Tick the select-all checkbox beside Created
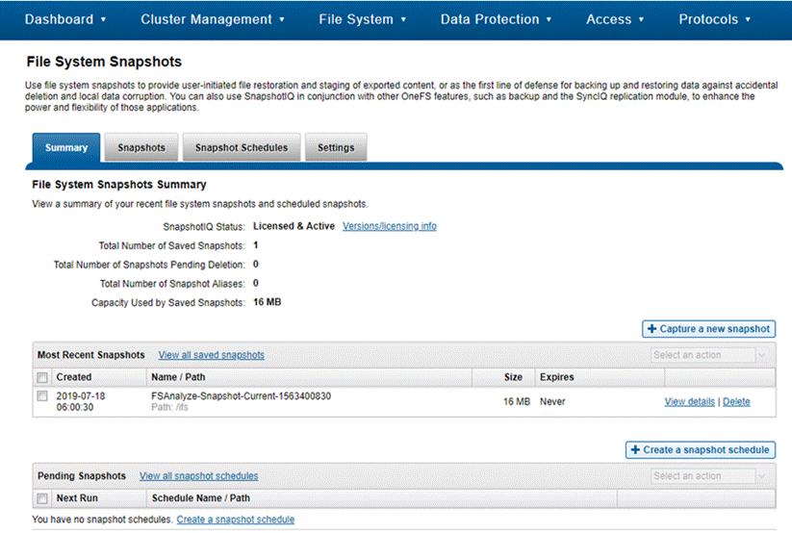Viewport: 792px width, 533px height. tap(42, 377)
